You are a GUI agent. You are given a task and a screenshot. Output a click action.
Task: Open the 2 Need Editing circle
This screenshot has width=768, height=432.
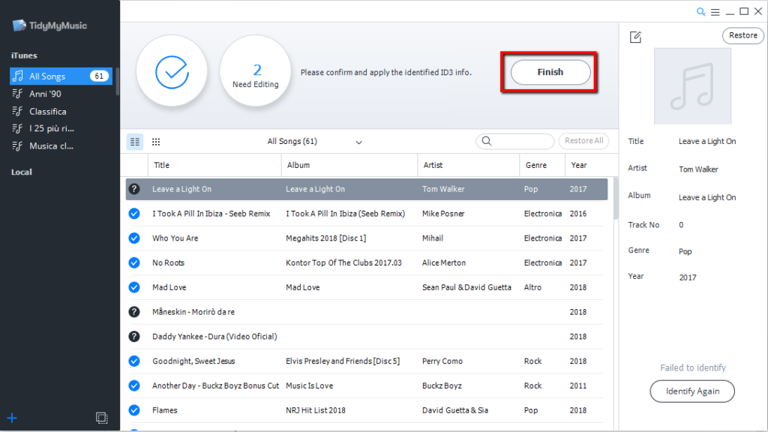[x=255, y=72]
